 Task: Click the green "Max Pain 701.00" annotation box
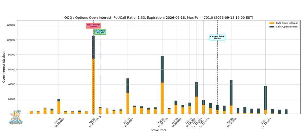100,32
